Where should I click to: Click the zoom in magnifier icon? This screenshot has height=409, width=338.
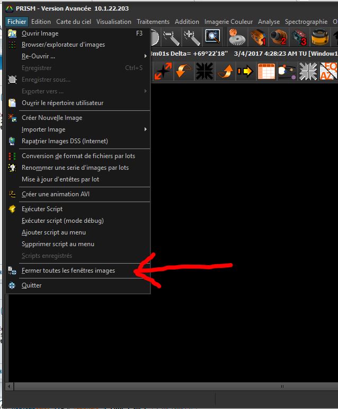[x=191, y=37]
